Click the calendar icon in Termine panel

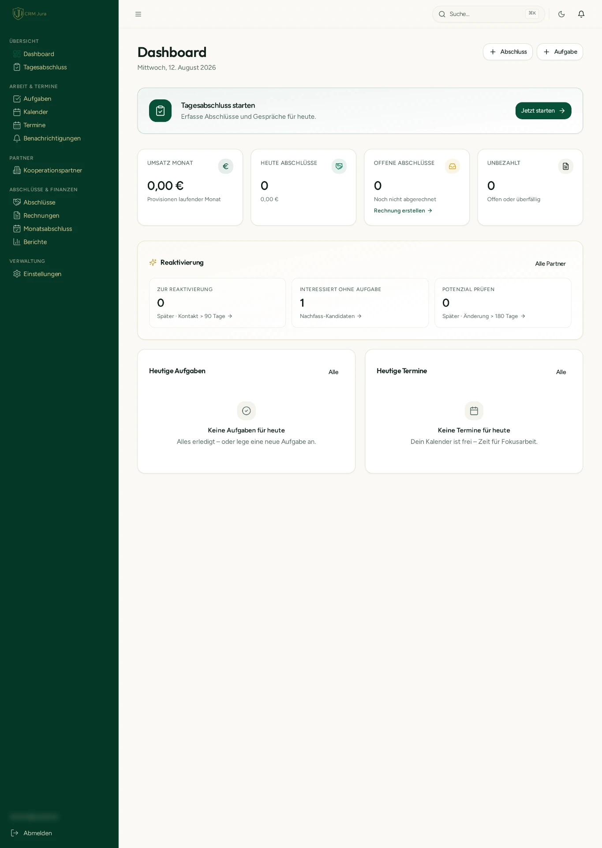pos(474,411)
